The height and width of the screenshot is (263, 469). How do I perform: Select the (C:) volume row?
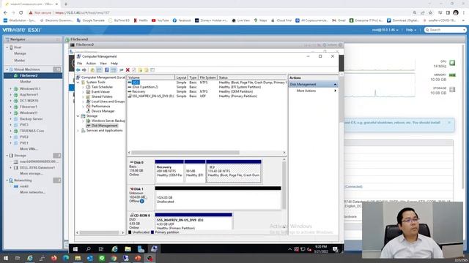[x=207, y=83]
